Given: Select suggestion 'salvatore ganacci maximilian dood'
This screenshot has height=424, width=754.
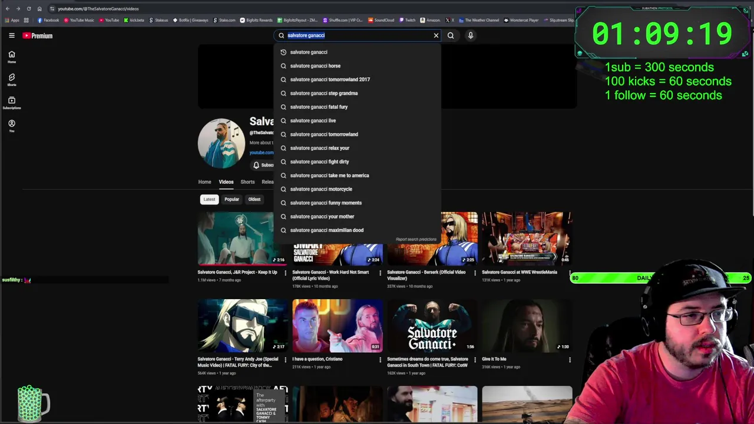Looking at the screenshot, I should click(358, 230).
